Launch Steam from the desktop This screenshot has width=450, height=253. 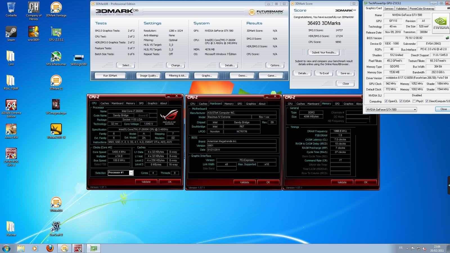click(11, 34)
